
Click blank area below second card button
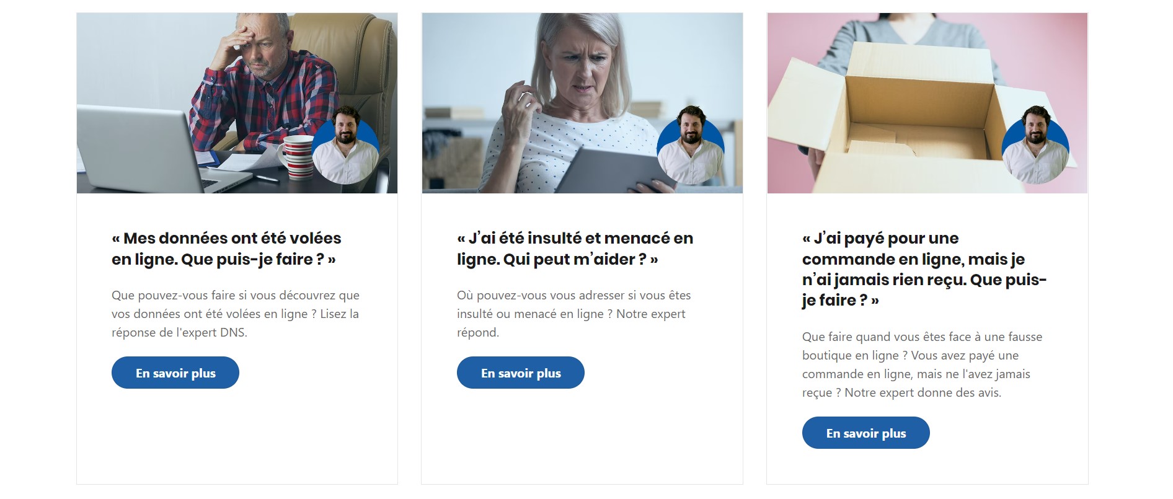pyautogui.click(x=582, y=436)
